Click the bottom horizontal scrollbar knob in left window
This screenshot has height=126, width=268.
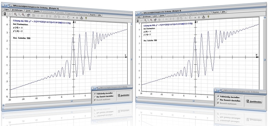tap(72, 101)
